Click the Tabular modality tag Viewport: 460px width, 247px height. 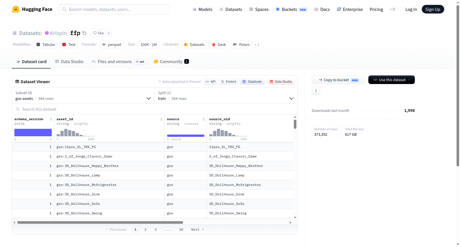(x=46, y=44)
